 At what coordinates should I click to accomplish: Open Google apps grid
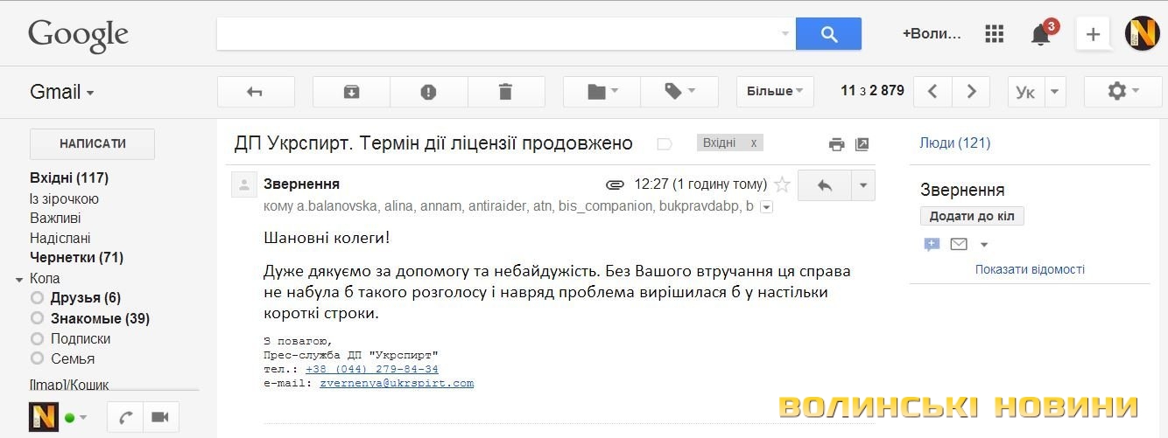994,34
